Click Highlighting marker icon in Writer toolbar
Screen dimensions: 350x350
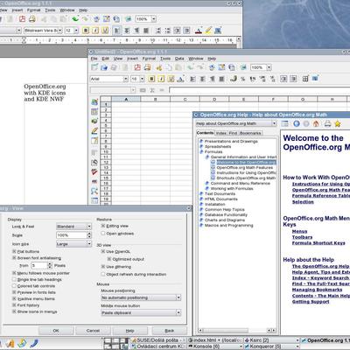(208, 31)
